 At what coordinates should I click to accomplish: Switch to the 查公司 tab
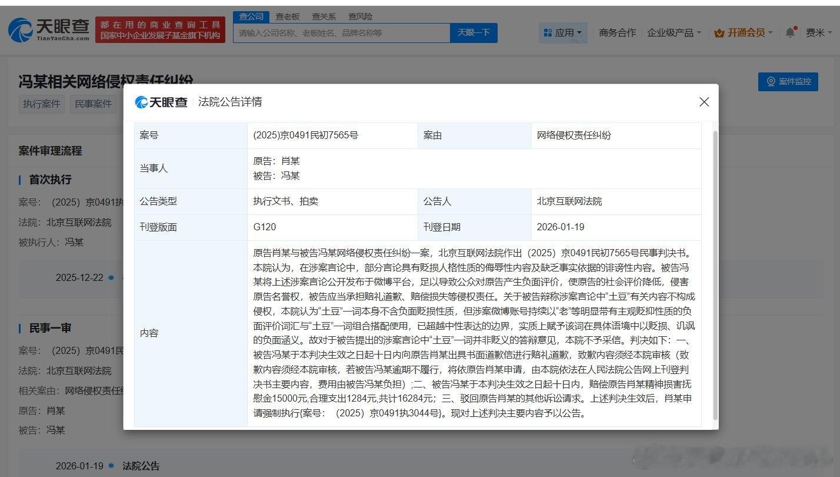(251, 16)
